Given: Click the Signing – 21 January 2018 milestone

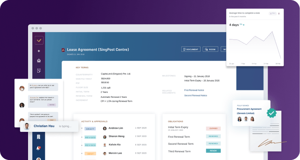Looking at the screenshot, I should click(x=197, y=76).
